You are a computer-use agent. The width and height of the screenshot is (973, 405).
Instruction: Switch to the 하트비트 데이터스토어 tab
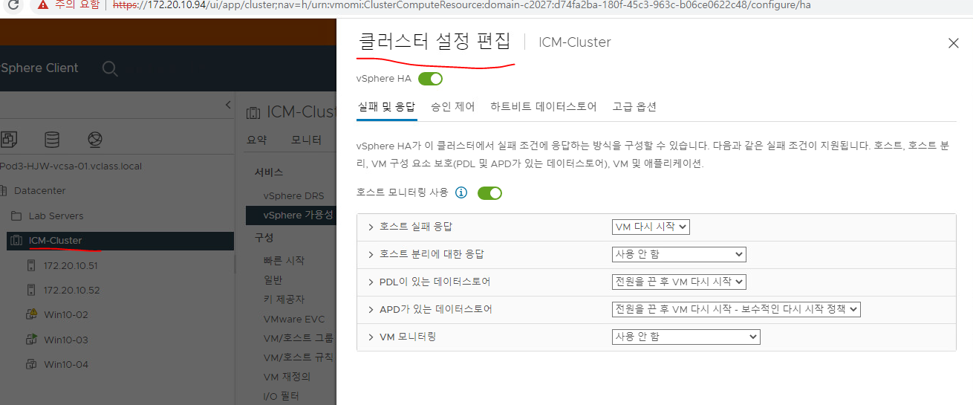point(544,106)
